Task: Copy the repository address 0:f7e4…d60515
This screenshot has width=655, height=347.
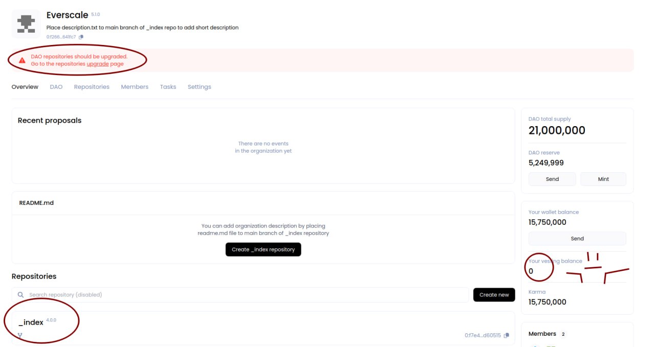Action: click(x=507, y=335)
